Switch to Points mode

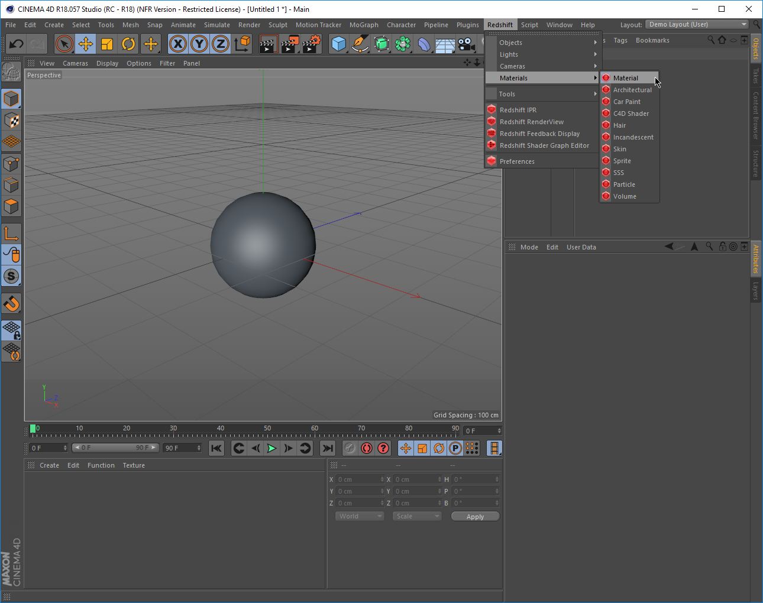pyautogui.click(x=11, y=164)
